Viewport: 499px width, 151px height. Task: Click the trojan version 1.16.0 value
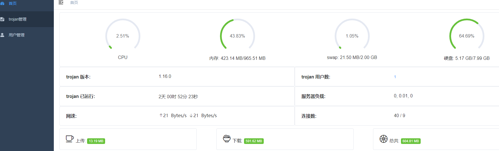[x=165, y=76]
